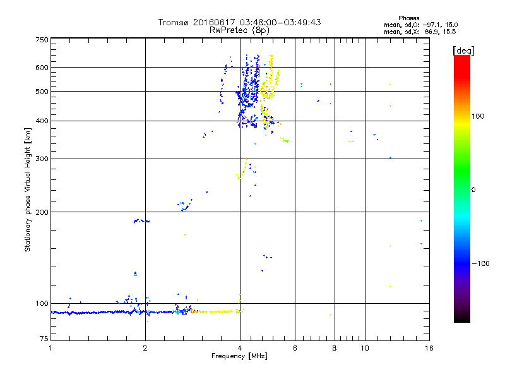
Task: Click the "[deg]" colorbar label
Action: pos(463,51)
